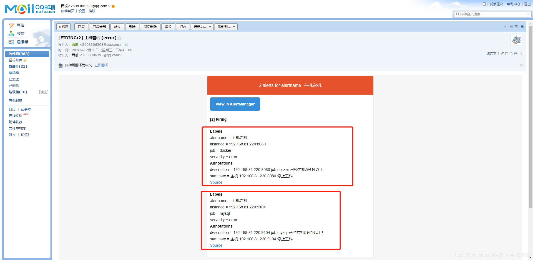Click the vertical scrollbar up arrow
The height and width of the screenshot is (260, 533).
[x=531, y=24]
